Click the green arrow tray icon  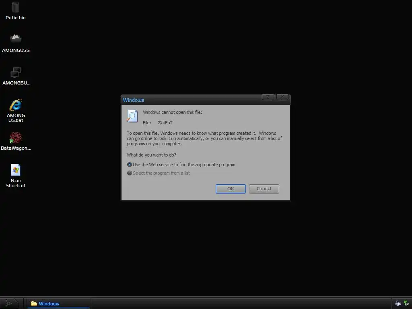click(406, 303)
